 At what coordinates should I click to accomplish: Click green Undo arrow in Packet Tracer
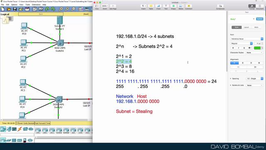point(47,9)
